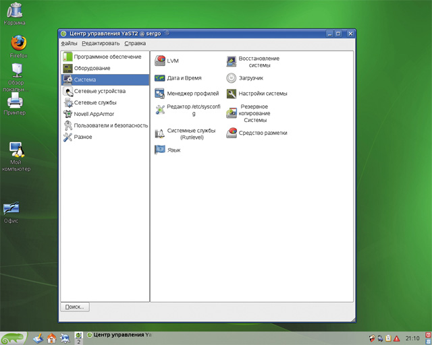Launch Firefox from the desktop

pos(18,46)
